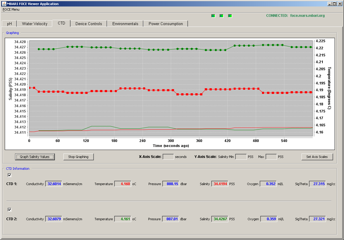The height and width of the screenshot is (240, 344).
Task: Click the green 'F' status indicator
Action: click(230, 16)
